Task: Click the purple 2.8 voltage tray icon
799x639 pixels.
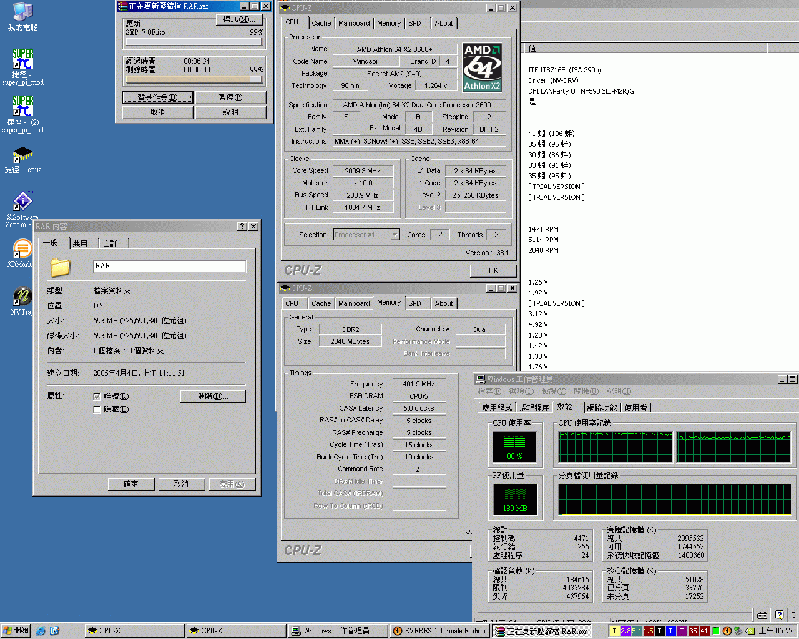Action: [626, 631]
